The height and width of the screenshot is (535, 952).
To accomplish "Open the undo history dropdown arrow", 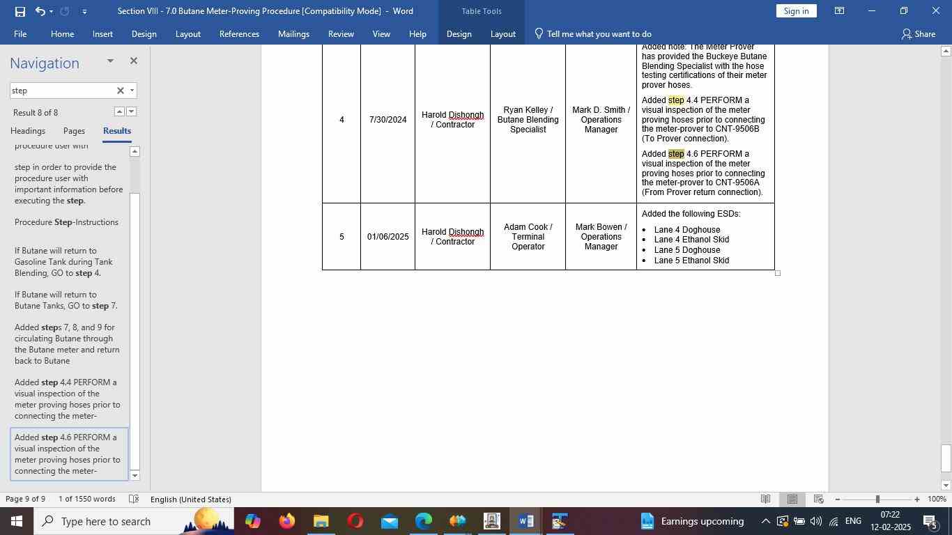I will pyautogui.click(x=51, y=11).
